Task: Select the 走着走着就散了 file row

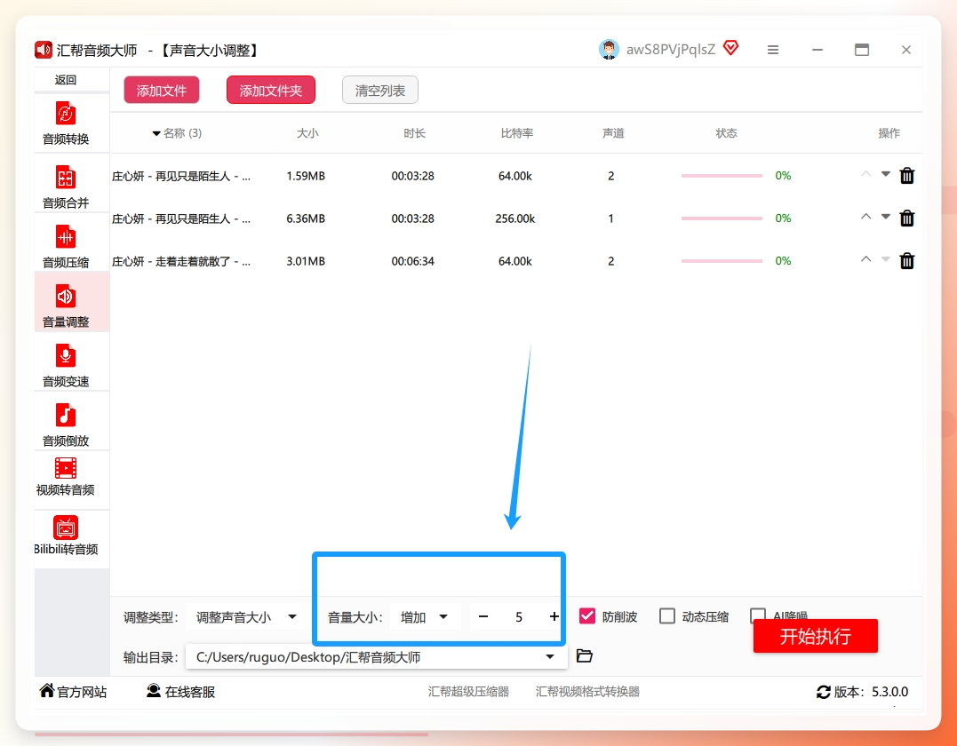Action: click(516, 261)
